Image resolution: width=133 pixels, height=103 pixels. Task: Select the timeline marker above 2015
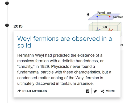pyautogui.click(x=7, y=3)
